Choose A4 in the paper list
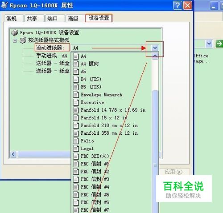Screen dimensions: 223x213 (x=112, y=56)
